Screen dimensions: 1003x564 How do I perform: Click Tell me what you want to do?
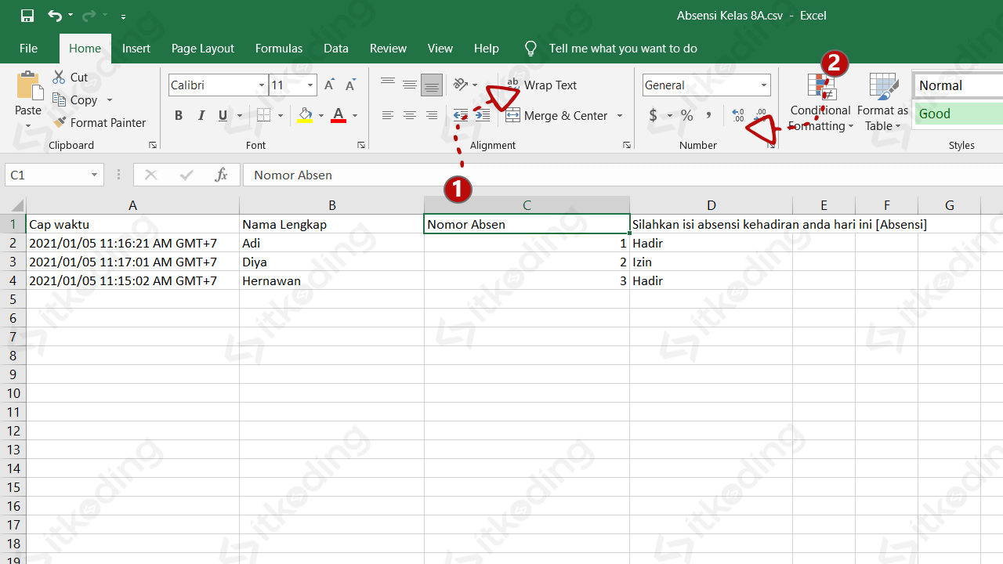[623, 49]
